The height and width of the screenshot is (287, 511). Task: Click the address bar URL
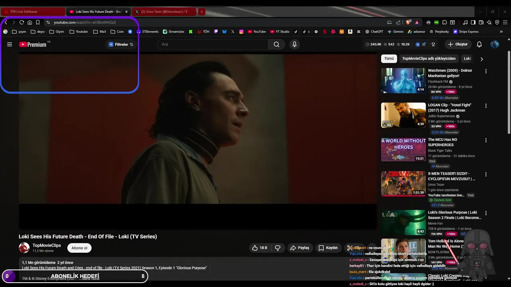[85, 22]
